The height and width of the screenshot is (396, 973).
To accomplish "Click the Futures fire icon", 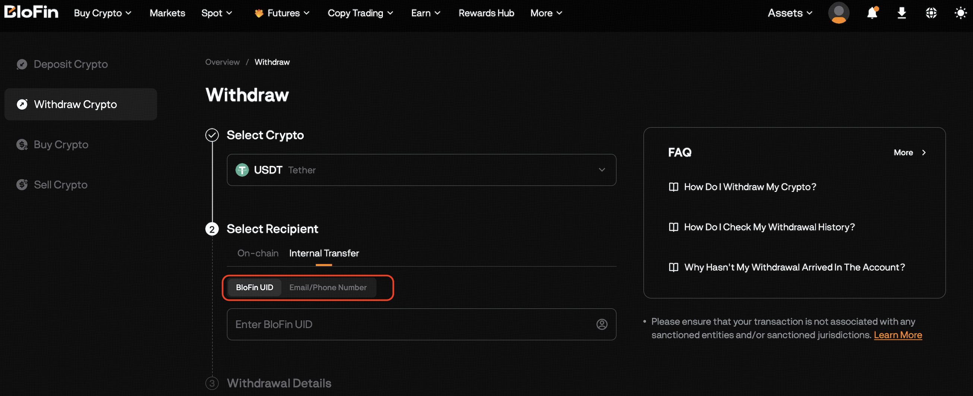I will (259, 13).
